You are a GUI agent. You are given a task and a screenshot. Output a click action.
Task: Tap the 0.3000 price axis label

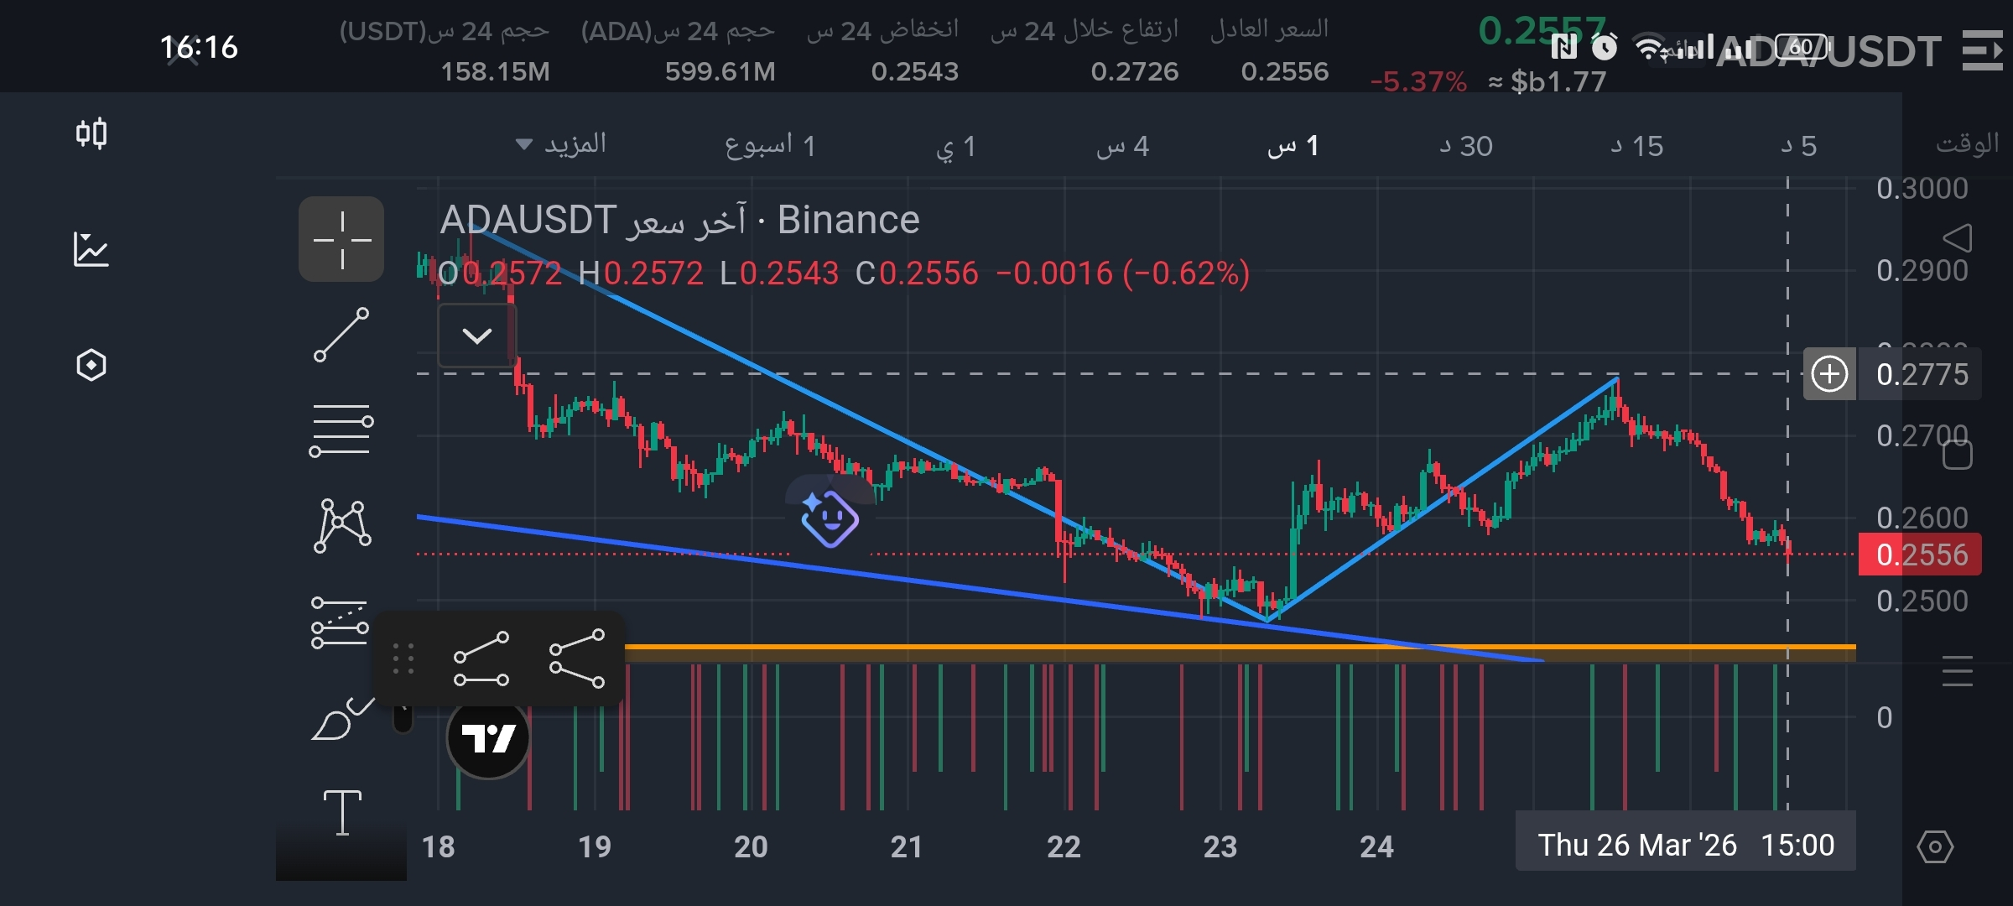tap(1922, 189)
